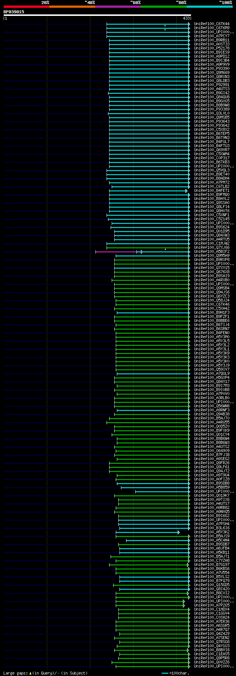This screenshot has width=236, height=676.
Task: Open hit UniRef100_C6T6M9
Action: point(212,28)
